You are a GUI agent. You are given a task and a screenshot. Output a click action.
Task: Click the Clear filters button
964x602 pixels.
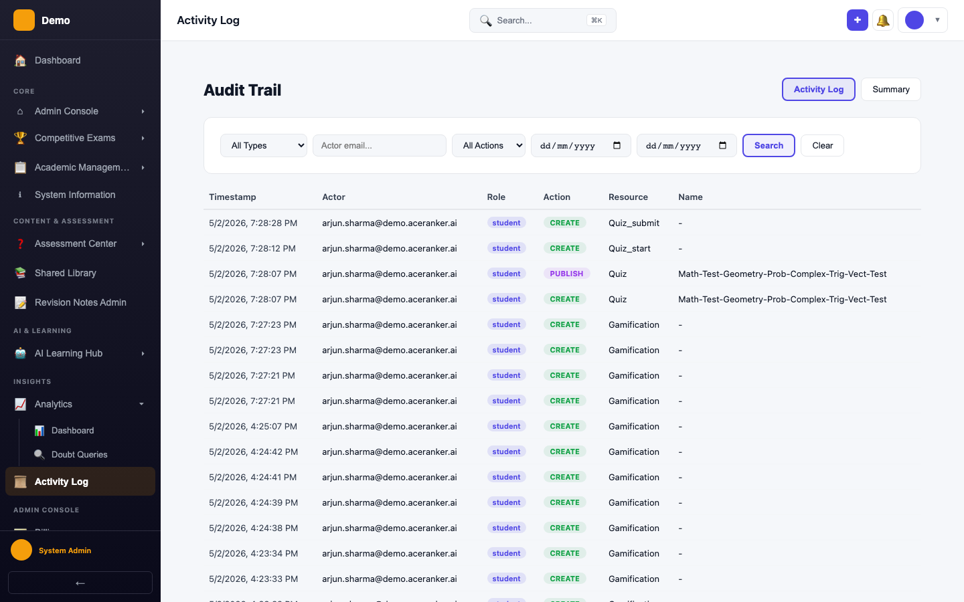822,146
